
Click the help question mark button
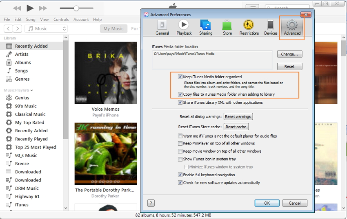tap(151, 203)
